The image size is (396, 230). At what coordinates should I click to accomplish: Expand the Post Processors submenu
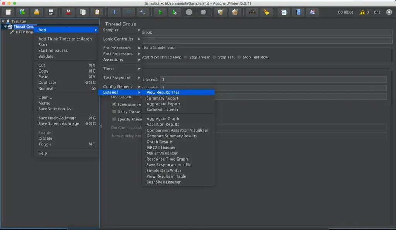point(120,54)
